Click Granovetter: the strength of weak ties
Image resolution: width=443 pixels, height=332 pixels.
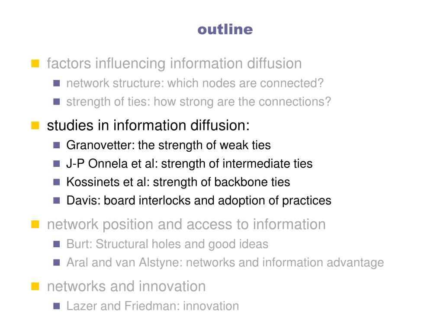(169, 145)
